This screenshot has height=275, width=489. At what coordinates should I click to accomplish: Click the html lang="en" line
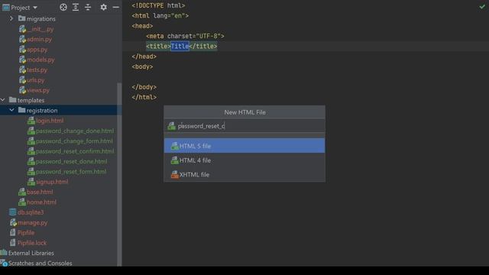tap(160, 15)
